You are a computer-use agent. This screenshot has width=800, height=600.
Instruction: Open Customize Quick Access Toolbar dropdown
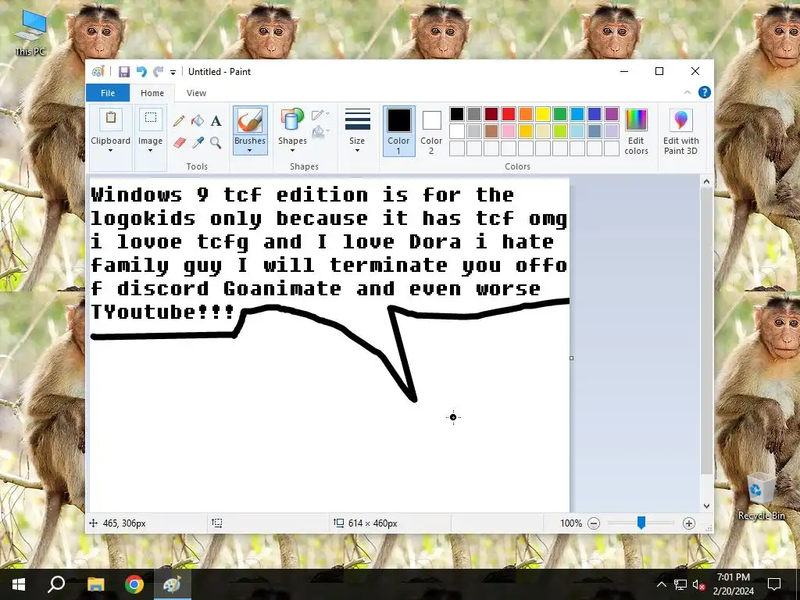(173, 73)
